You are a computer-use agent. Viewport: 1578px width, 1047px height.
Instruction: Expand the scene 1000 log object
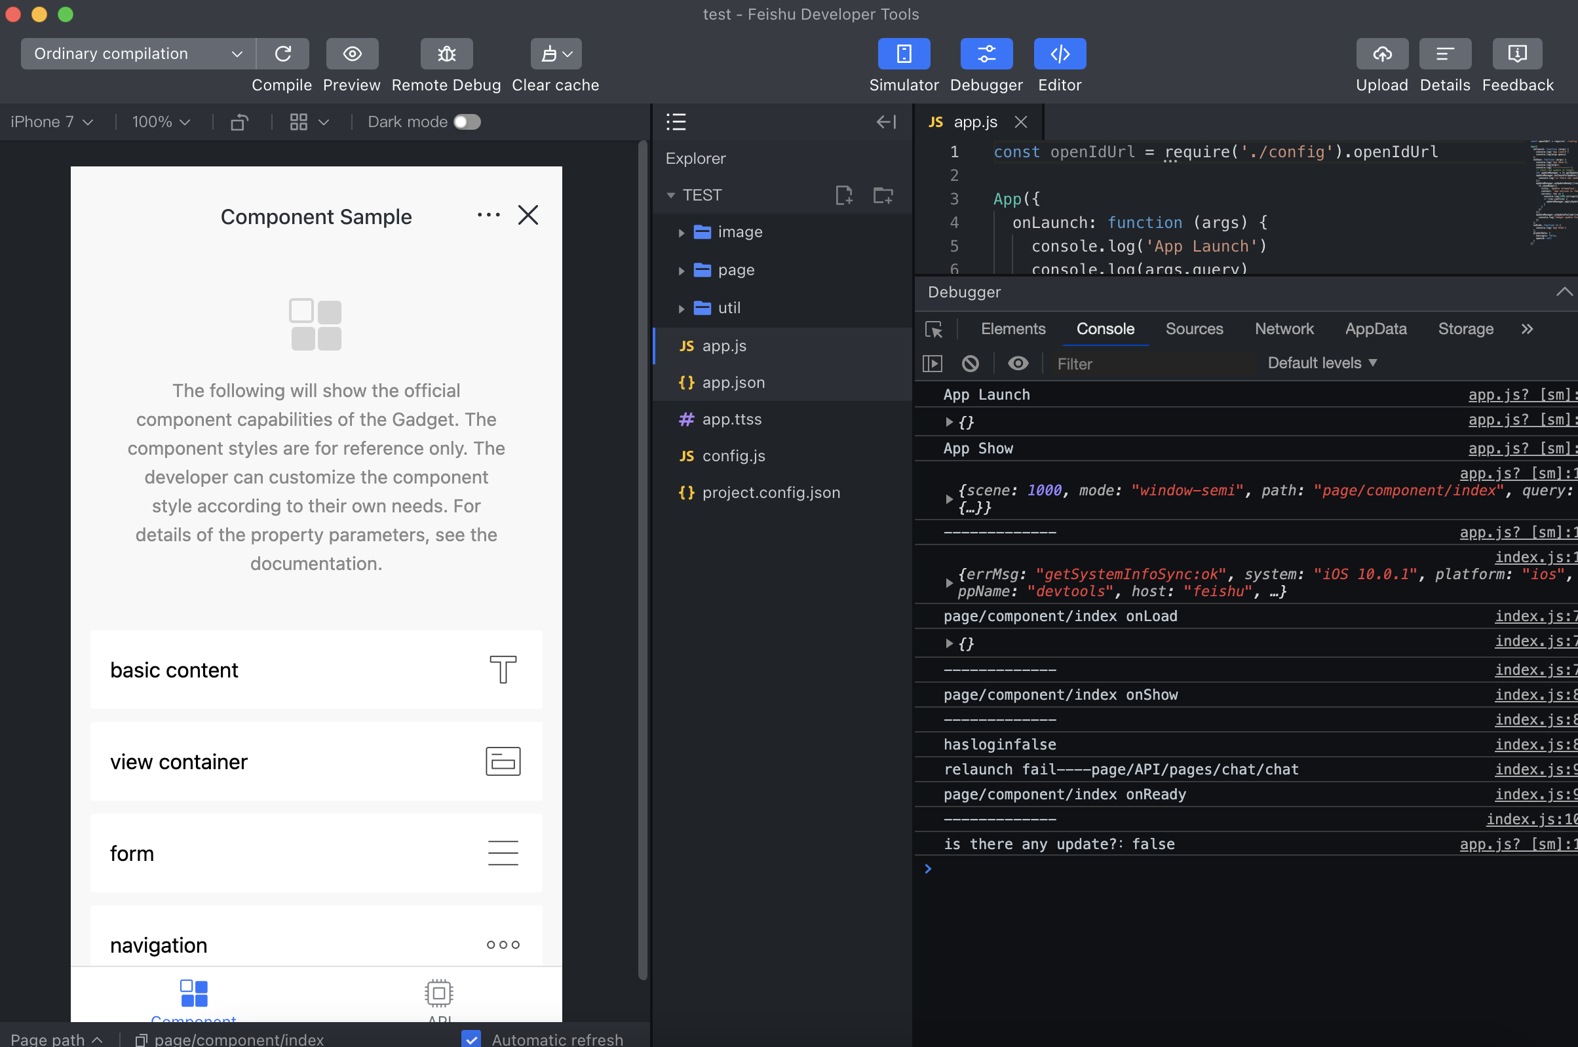[949, 499]
